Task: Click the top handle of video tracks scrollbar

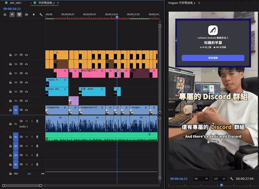Action: [x=160, y=25]
